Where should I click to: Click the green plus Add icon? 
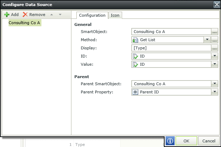point(7,15)
